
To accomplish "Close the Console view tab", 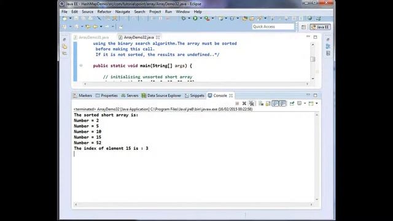I will coord(231,96).
